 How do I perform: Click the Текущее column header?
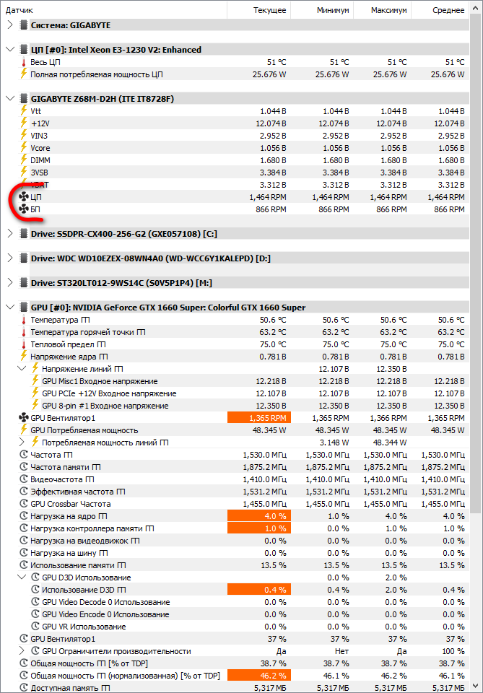click(259, 10)
